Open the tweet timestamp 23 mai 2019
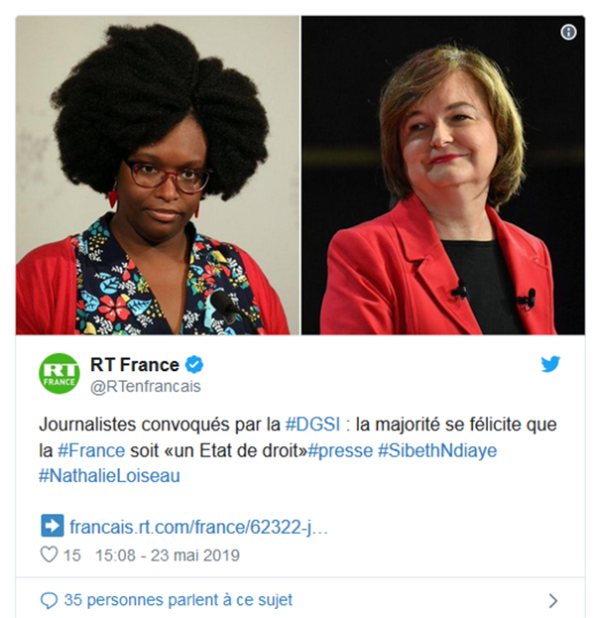The width and height of the screenshot is (595, 618). [x=168, y=555]
